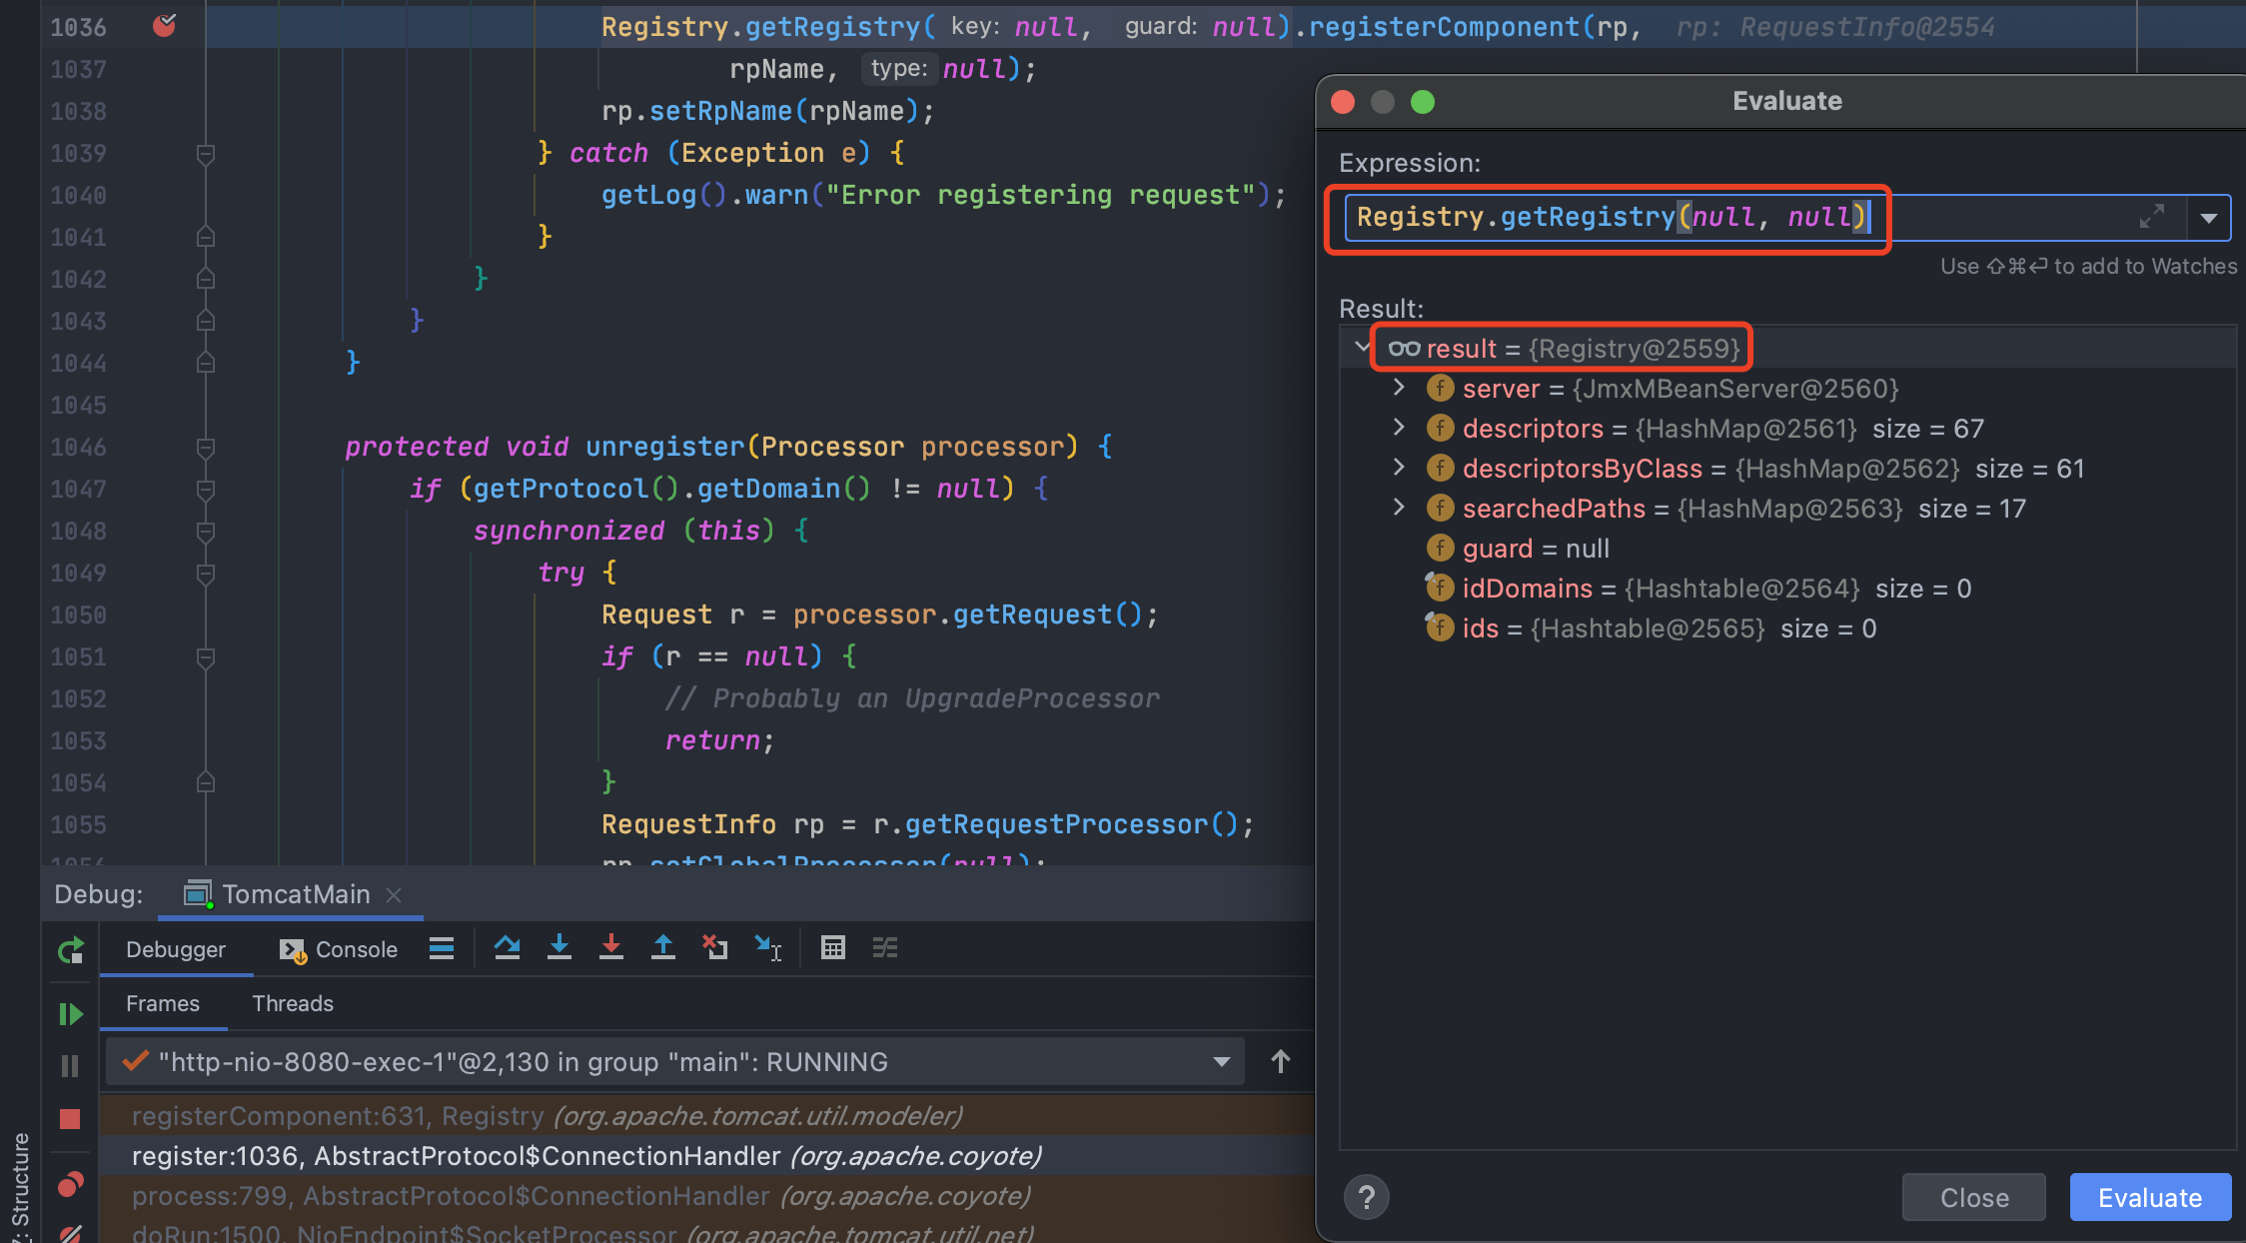Click the blue Evaluate button
The height and width of the screenshot is (1243, 2246).
2149,1197
